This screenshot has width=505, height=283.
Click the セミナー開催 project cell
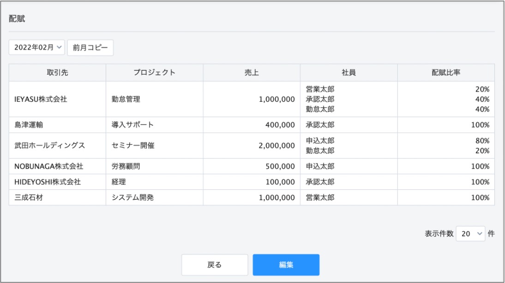tap(155, 145)
